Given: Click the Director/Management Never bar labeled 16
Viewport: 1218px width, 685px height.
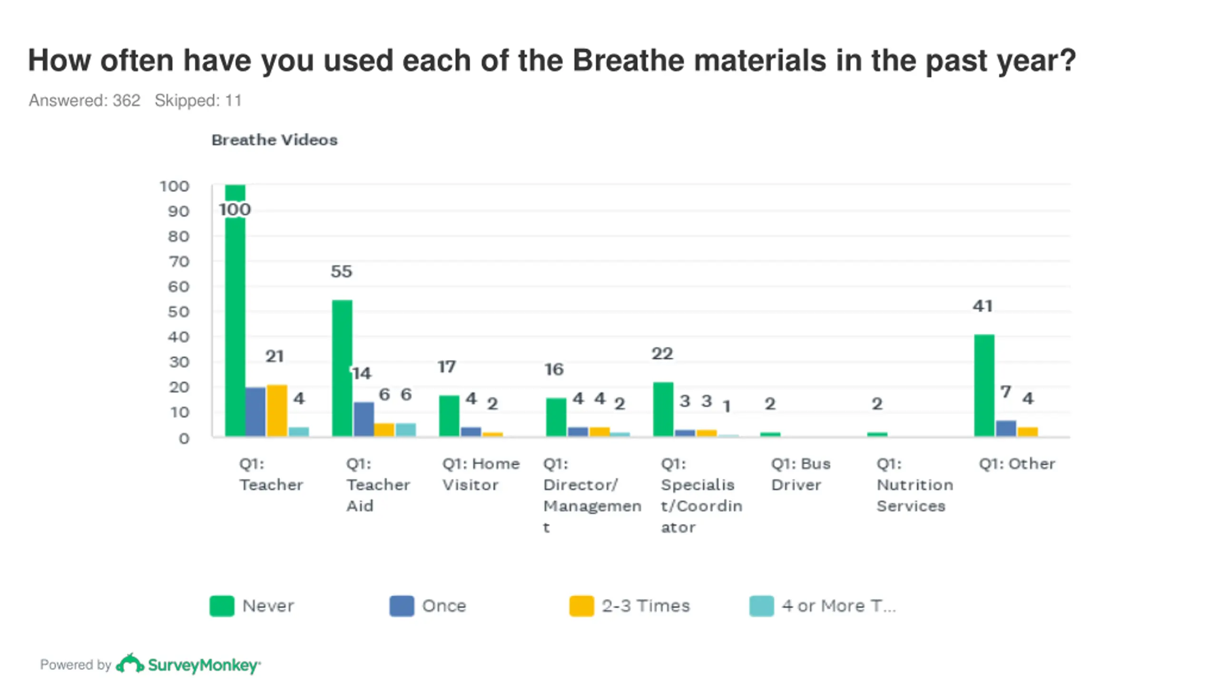Looking at the screenshot, I should (x=556, y=417).
